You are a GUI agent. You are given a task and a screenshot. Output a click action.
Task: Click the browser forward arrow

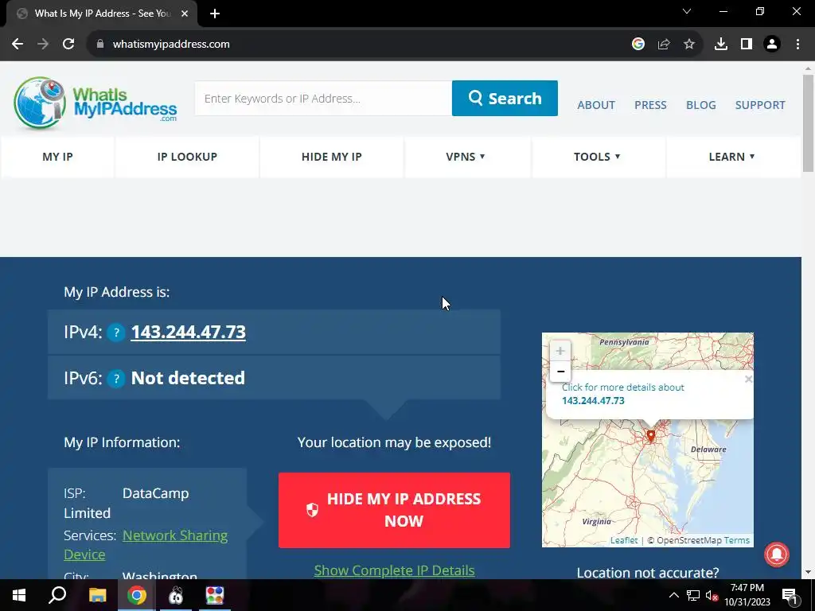tap(43, 45)
